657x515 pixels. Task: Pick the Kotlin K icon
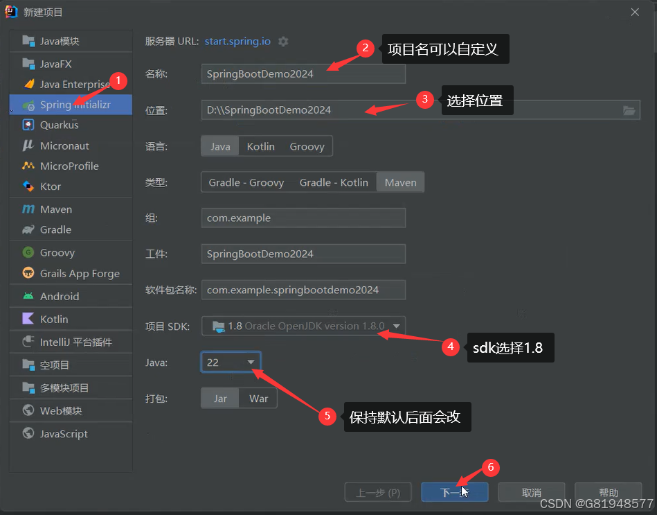[28, 319]
